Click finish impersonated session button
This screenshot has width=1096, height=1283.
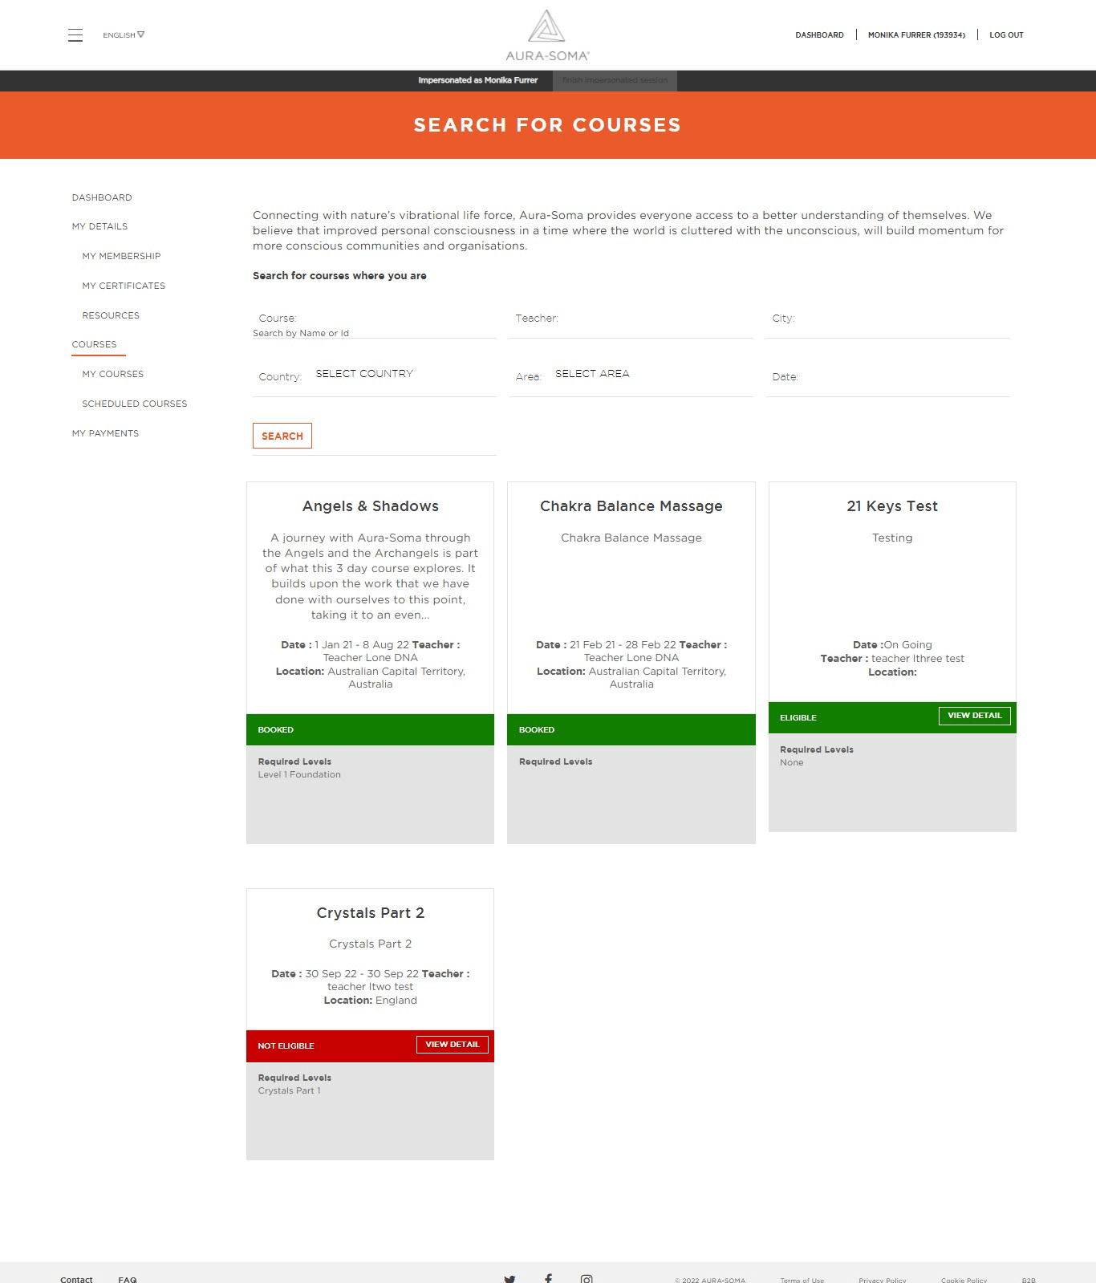coord(615,80)
